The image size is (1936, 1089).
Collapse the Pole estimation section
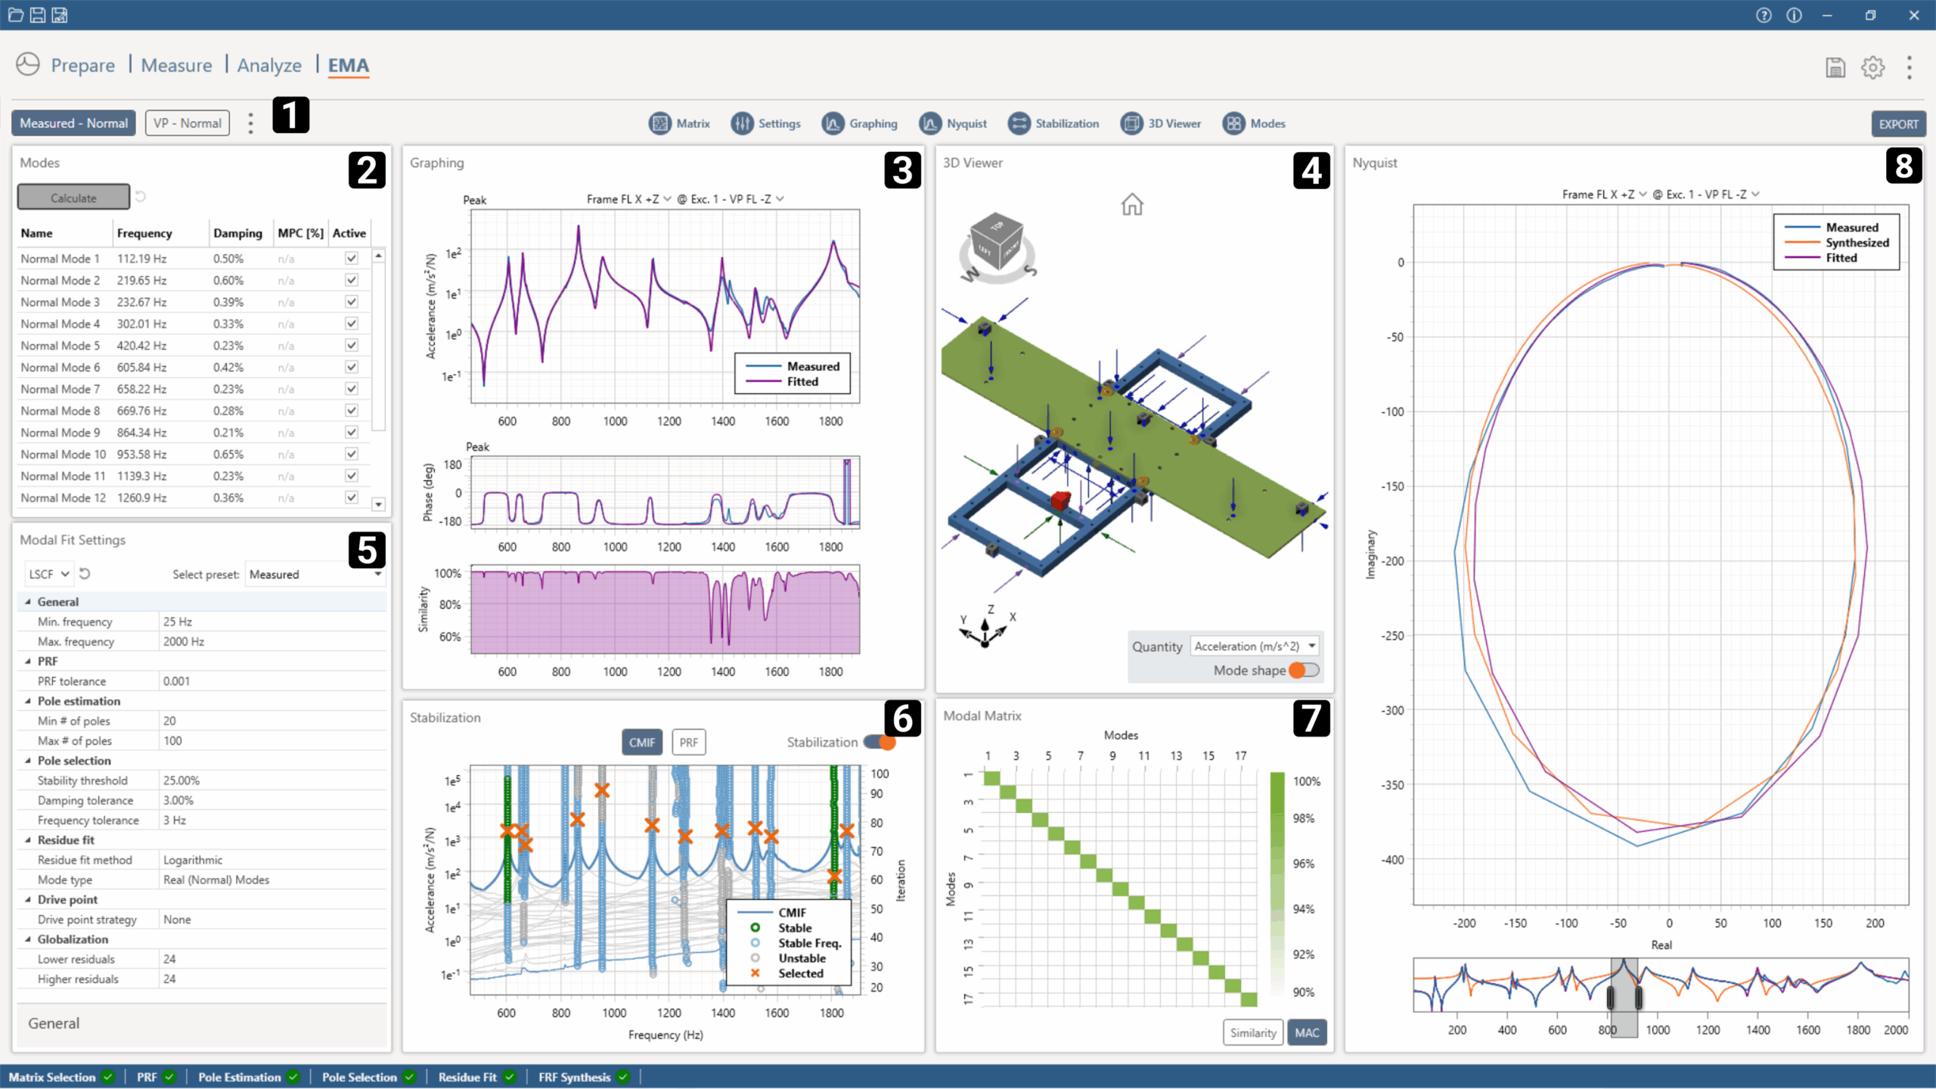click(28, 701)
